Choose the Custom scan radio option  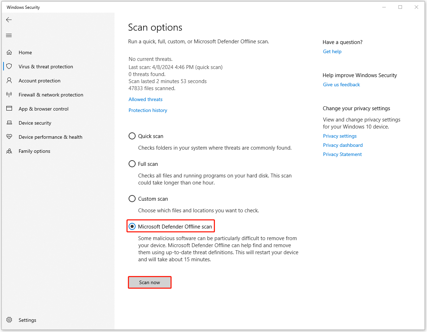[132, 199]
